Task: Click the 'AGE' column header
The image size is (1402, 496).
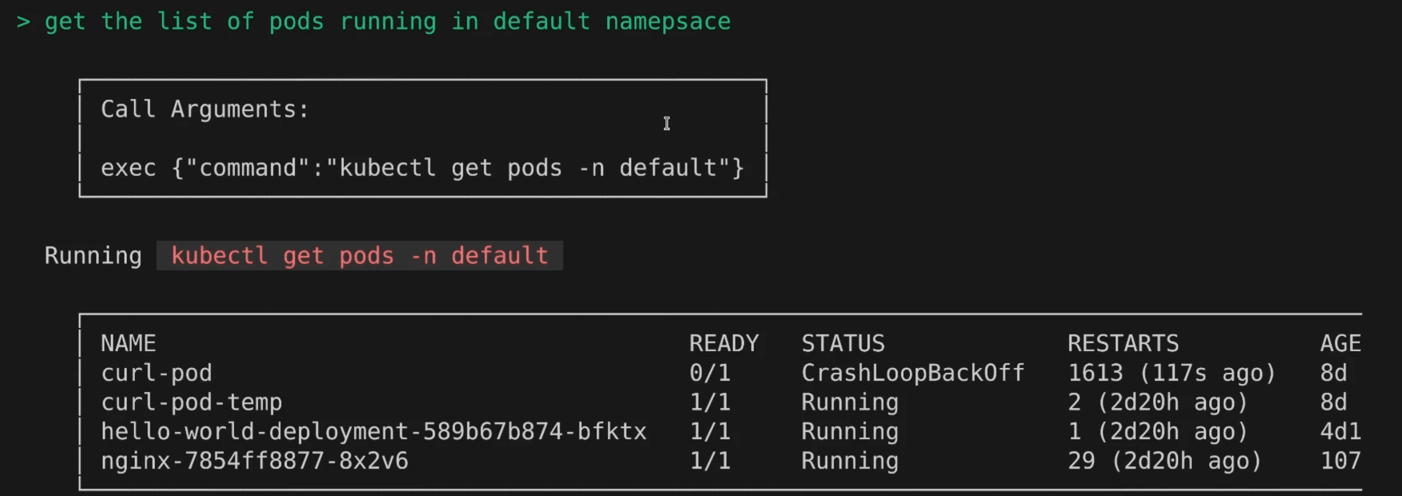Action: point(1341,343)
